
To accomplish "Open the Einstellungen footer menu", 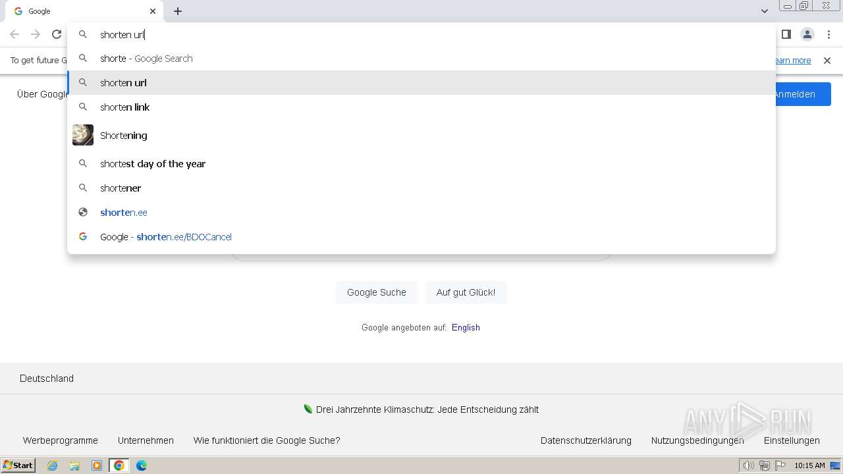I will click(x=792, y=440).
